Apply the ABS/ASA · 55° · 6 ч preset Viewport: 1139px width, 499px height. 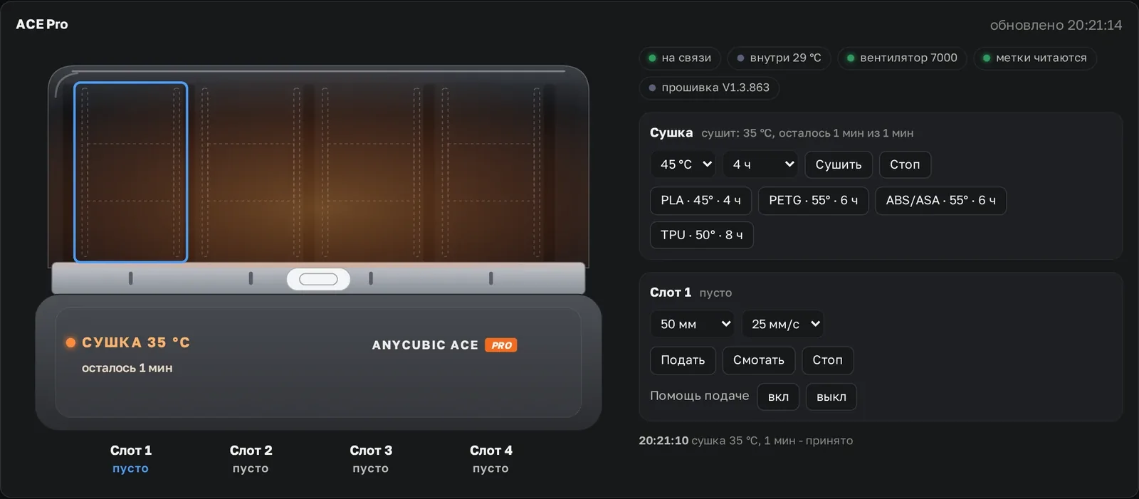coord(940,201)
